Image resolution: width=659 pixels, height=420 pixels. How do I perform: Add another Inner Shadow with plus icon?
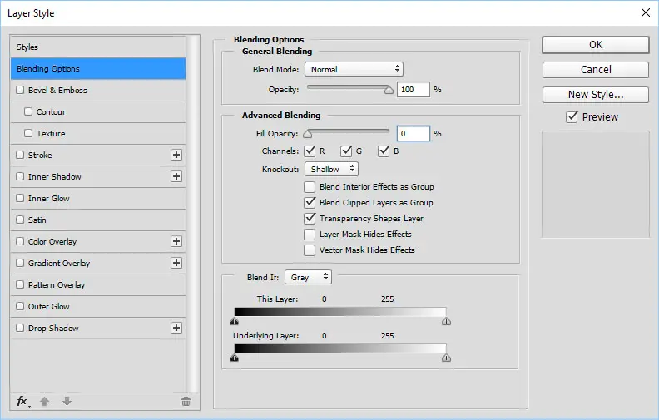(176, 176)
